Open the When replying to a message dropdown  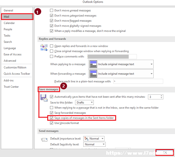click(x=121, y=64)
